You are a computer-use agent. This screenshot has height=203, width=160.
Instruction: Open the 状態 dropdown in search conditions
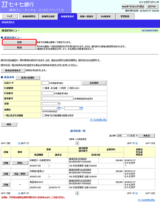(x=51, y=104)
